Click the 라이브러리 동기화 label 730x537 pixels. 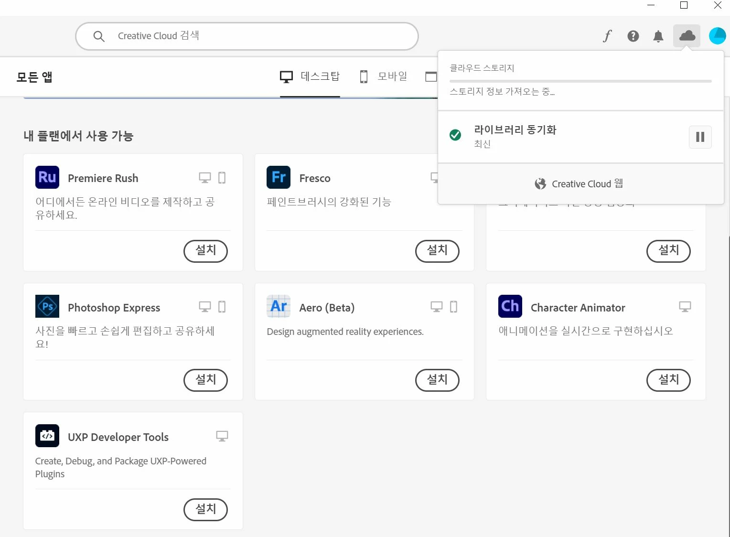point(515,130)
